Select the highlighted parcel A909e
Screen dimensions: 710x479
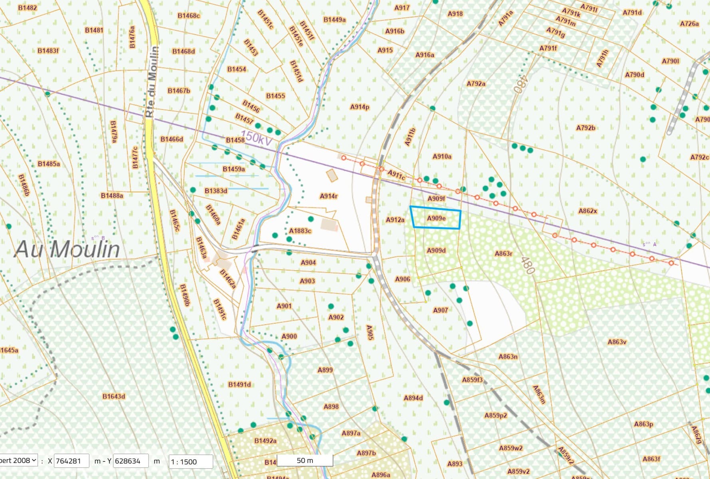pos(436,218)
